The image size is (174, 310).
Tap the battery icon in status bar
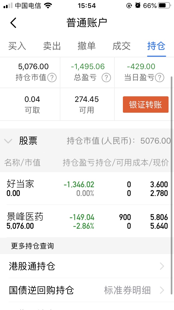pyautogui.click(x=164, y=6)
